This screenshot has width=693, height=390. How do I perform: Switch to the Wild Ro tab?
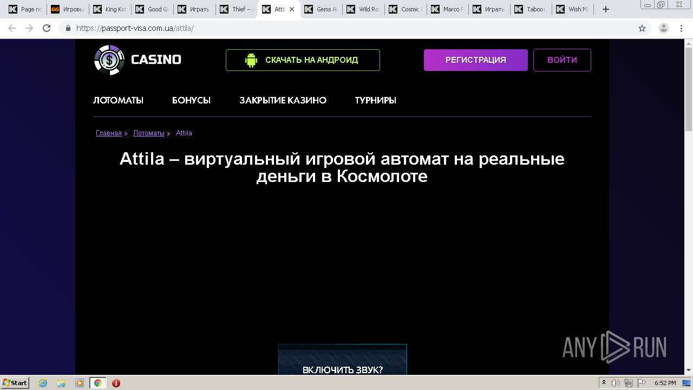coord(363,9)
